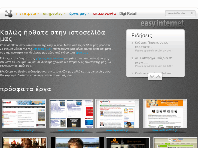Screen dimensions: 198x148
Task: Click the arrow beside the Κούγιας news item
Action: [132, 43]
